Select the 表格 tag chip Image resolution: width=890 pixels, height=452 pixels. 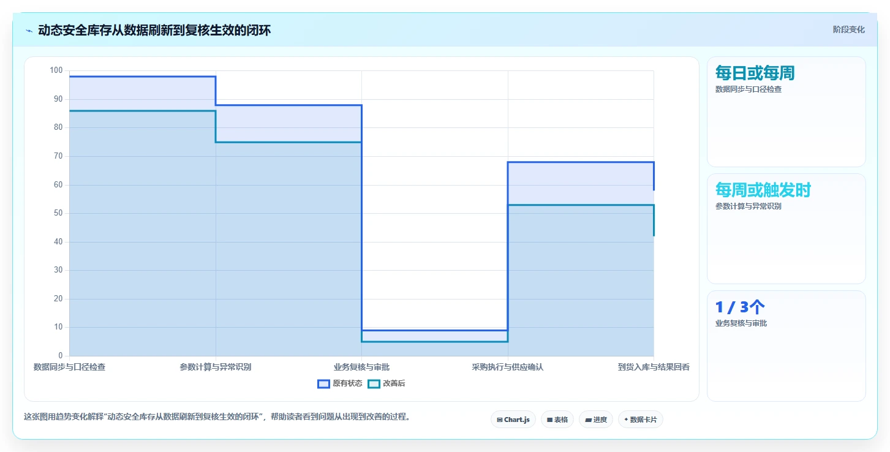[557, 420]
